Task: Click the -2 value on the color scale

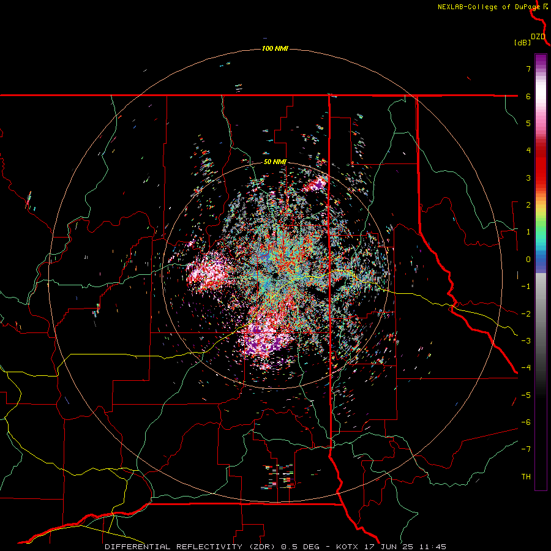Action: point(526,314)
